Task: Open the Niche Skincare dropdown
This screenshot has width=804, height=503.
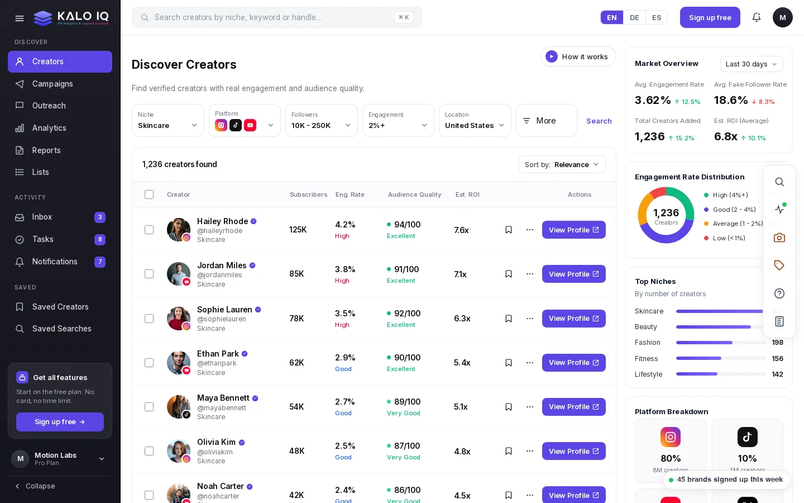Action: [168, 120]
